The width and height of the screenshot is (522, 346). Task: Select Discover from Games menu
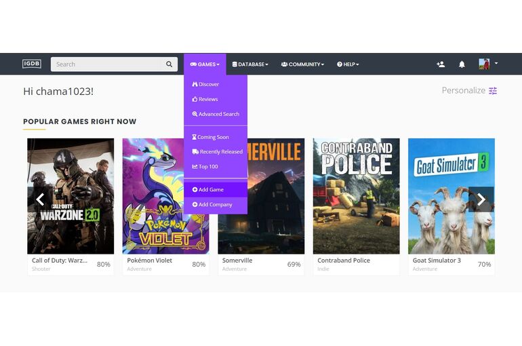point(216,84)
